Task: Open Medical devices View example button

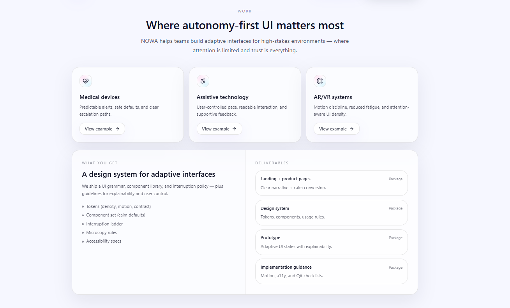Action: 102,129
